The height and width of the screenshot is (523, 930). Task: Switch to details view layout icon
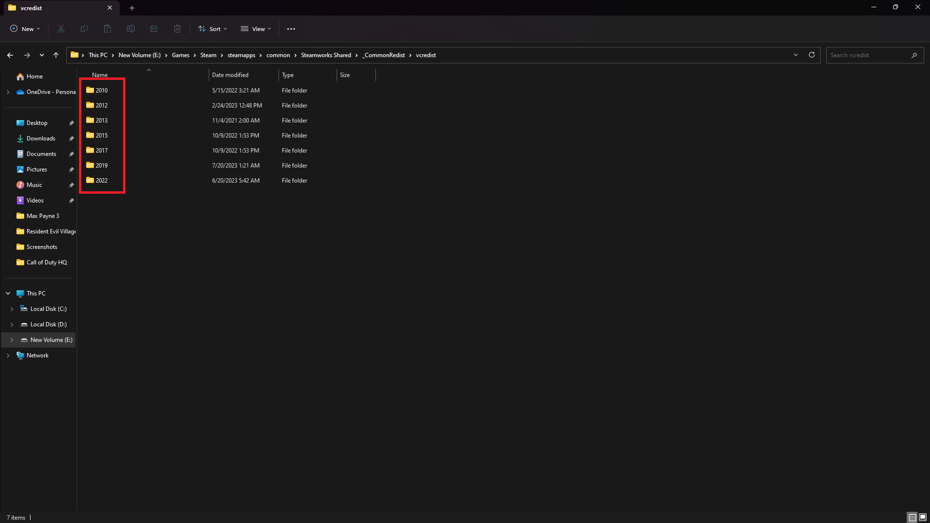pos(912,517)
